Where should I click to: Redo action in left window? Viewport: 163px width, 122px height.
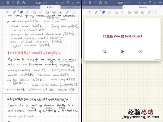point(62,3)
